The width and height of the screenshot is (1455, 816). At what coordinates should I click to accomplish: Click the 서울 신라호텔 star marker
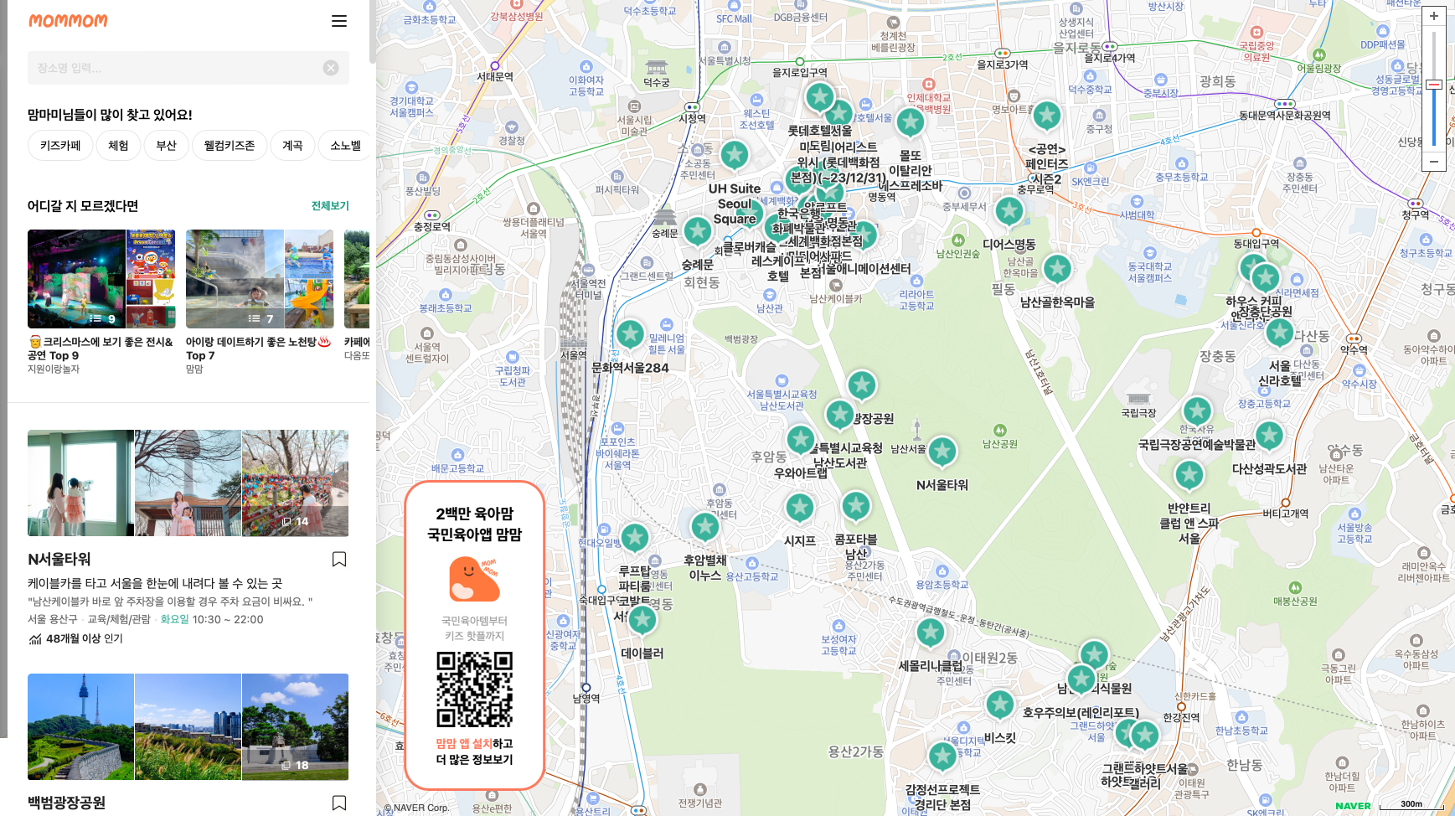(x=1280, y=333)
